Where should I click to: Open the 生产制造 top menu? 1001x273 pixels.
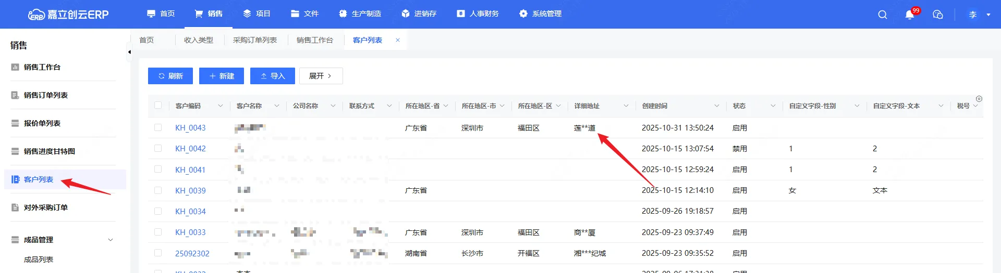coord(360,14)
